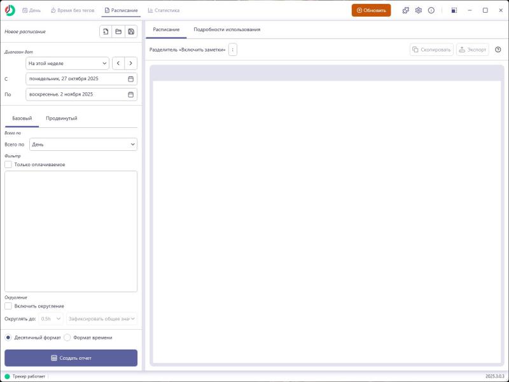This screenshot has width=509, height=382.
Task: Open the extensions puzzle icon
Action: [x=406, y=10]
